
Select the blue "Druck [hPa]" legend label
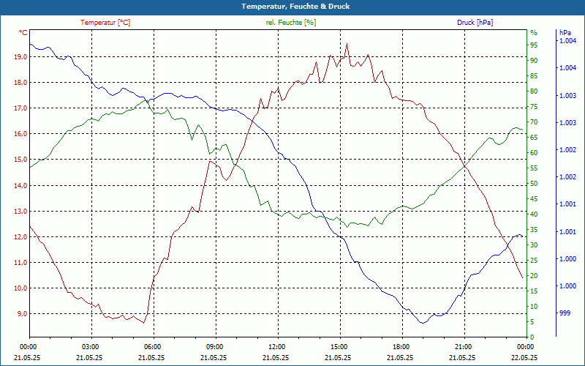[475, 23]
